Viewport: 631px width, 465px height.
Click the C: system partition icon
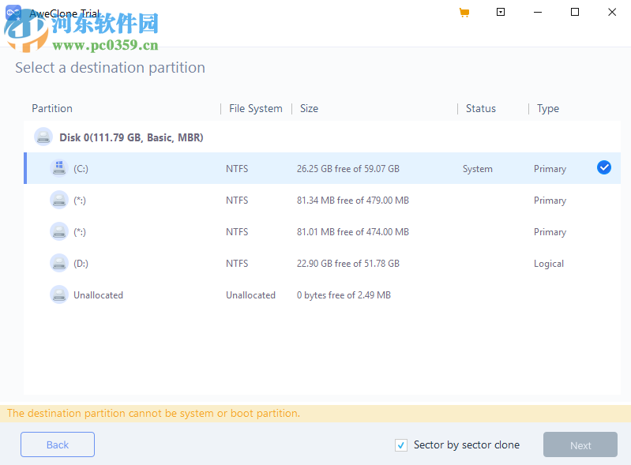tap(59, 168)
